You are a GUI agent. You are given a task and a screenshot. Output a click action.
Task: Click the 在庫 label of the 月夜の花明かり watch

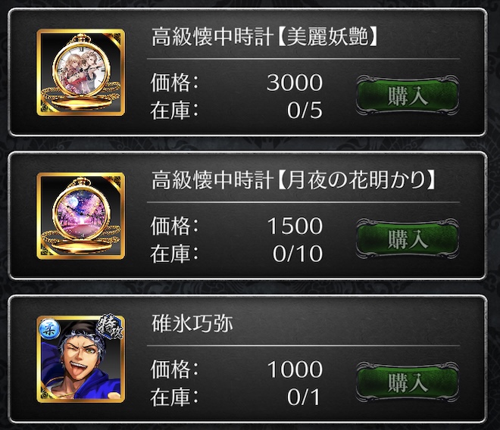click(x=174, y=254)
